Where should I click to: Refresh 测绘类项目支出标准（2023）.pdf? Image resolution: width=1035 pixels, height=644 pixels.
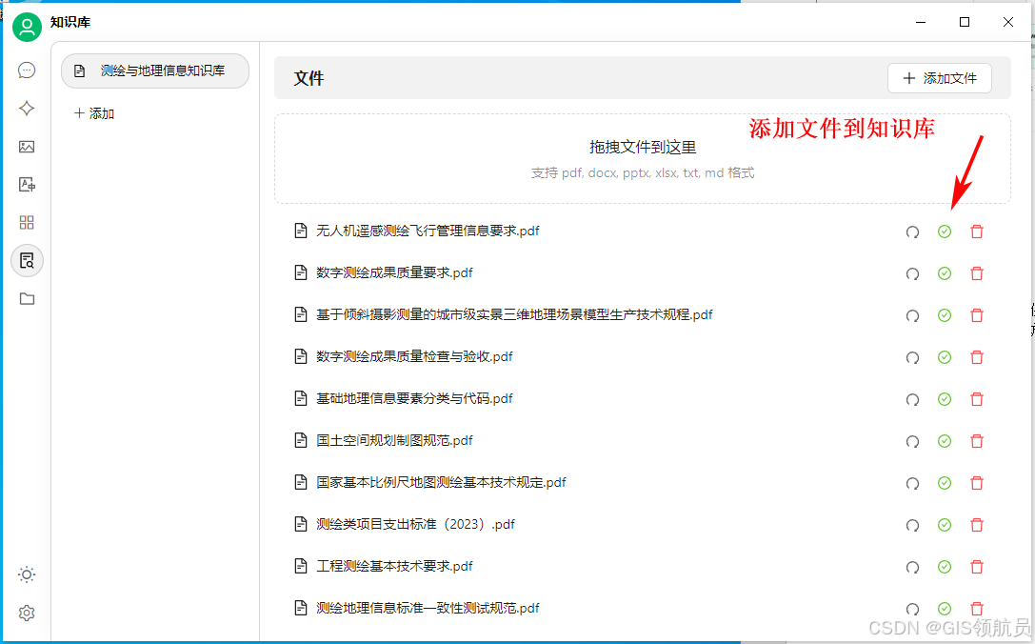pos(912,526)
